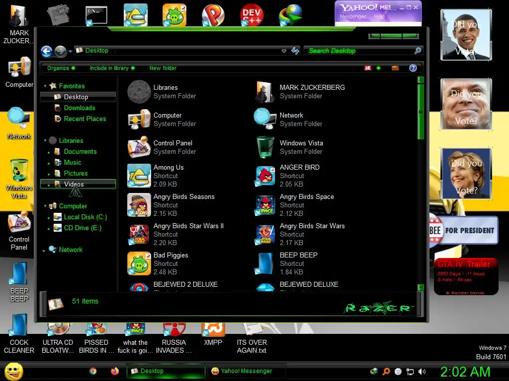
Task: Click the change view icon in toolbar
Action: [x=367, y=68]
